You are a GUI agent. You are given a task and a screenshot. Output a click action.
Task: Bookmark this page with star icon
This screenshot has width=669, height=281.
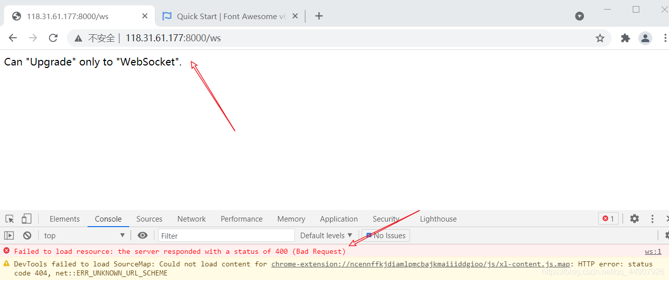pyautogui.click(x=600, y=38)
